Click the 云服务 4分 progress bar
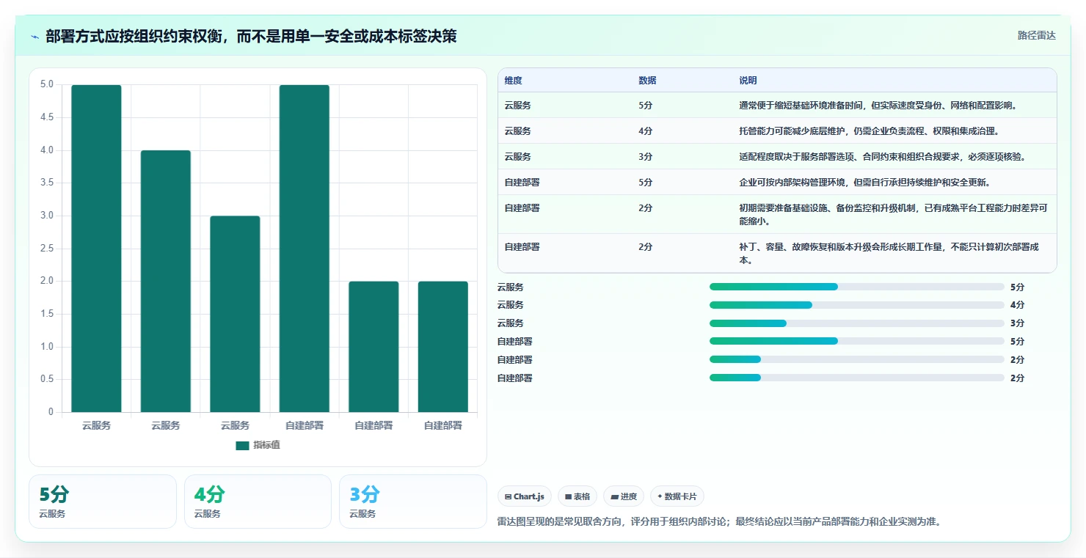 [856, 305]
